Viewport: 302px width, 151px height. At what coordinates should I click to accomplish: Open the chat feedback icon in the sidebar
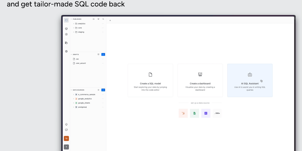pos(66,130)
